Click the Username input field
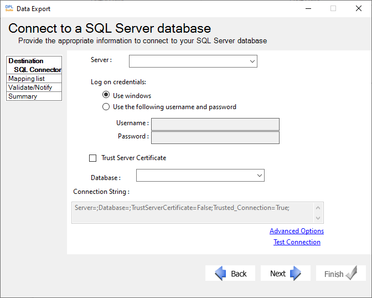Image resolution: width=372 pixels, height=298 pixels. 215,124
